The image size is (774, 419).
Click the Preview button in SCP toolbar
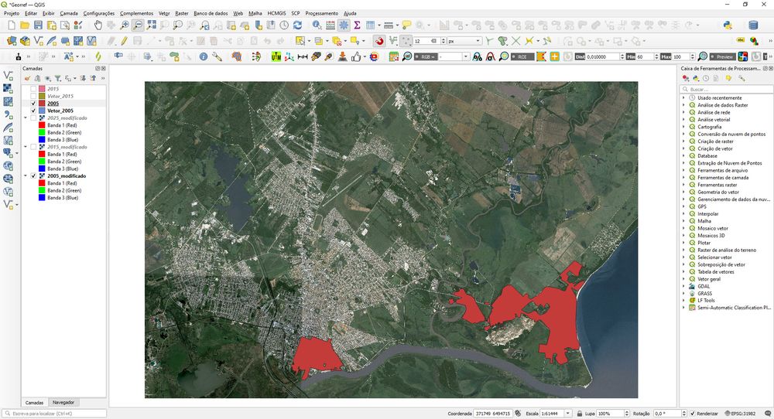tap(722, 56)
